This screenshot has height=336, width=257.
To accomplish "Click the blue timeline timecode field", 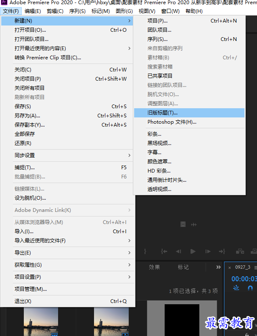I will tap(244, 279).
